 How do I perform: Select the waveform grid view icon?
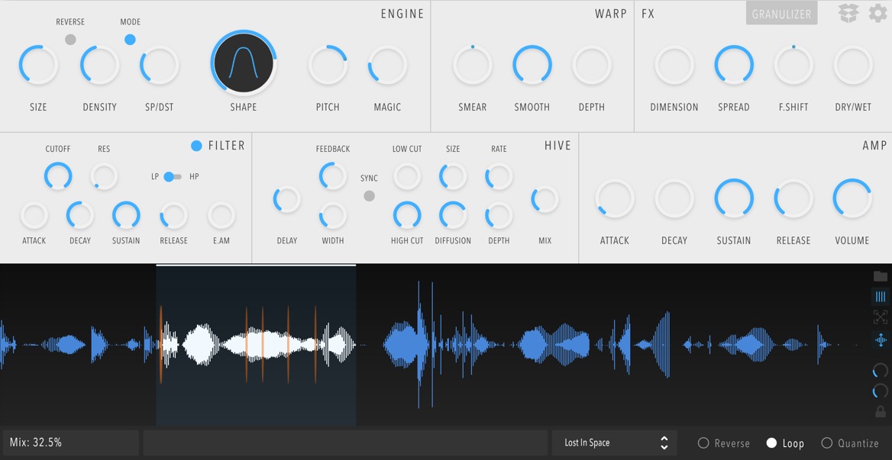click(x=880, y=298)
